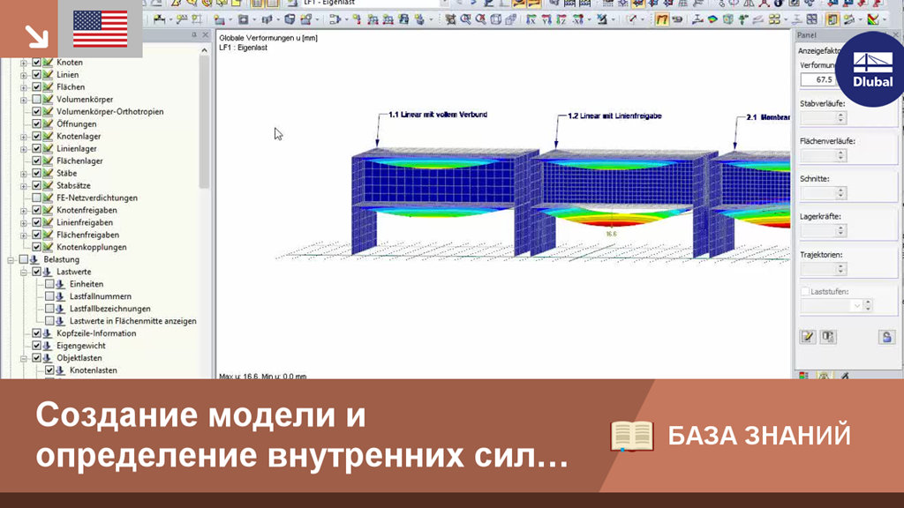Click the Trajektorien spinner arrows
Screen dimensions: 904x508
click(x=840, y=268)
